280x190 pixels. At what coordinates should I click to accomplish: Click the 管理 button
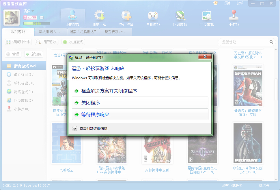[x=13, y=54]
